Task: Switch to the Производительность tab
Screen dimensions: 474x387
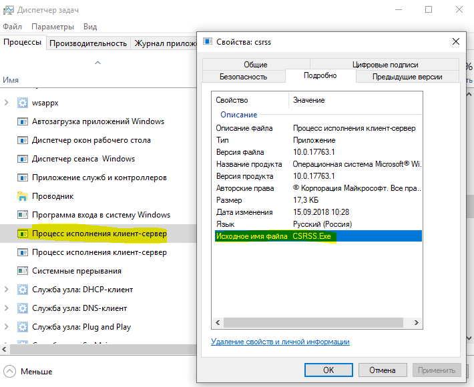Action: (x=88, y=43)
